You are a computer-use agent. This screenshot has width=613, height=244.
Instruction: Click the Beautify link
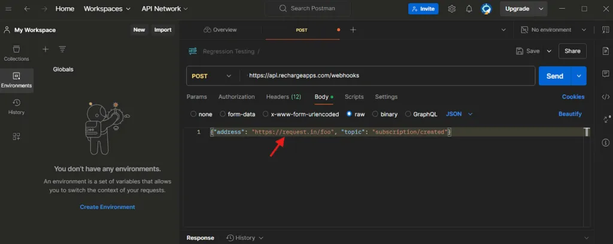click(x=570, y=114)
